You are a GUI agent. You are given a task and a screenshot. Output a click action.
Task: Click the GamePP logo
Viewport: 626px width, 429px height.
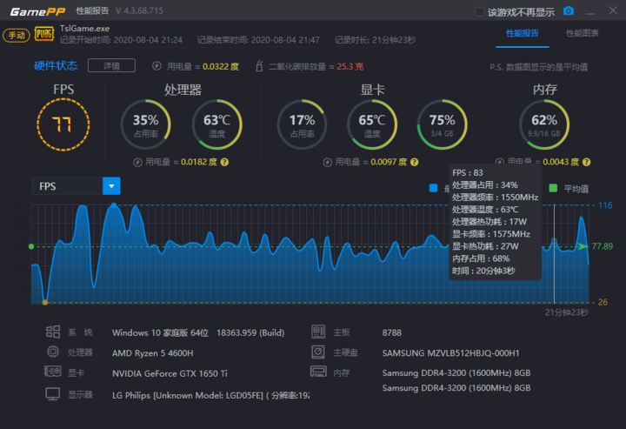point(37,11)
